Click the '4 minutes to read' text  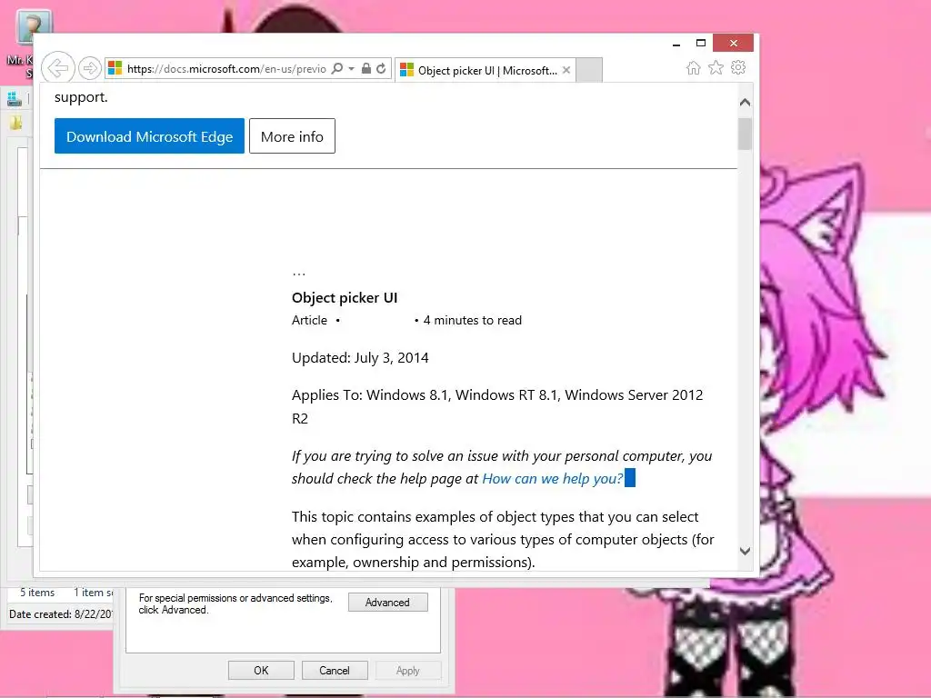472,320
